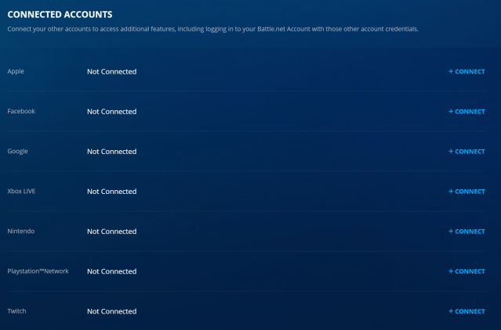Select the Facebook service label

(x=21, y=111)
